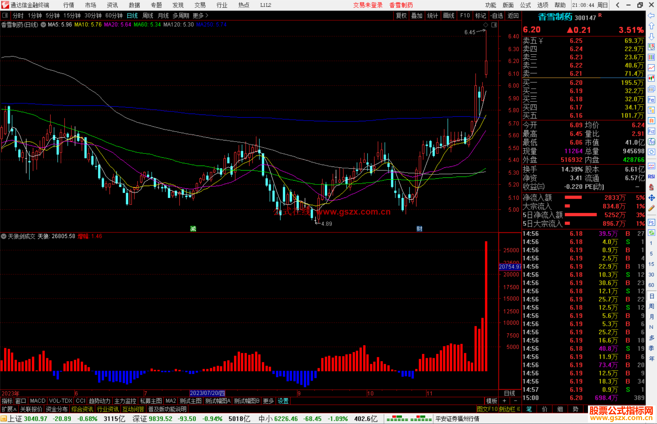
Task: Click the back arrow icon in right sidebar
Action: [x=651, y=16]
